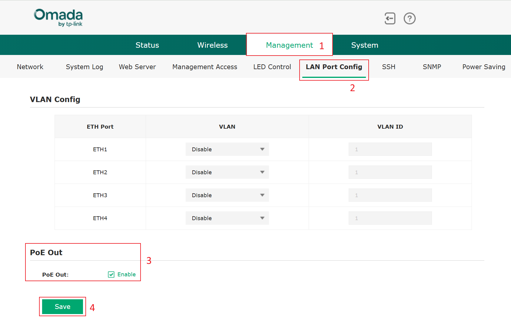The height and width of the screenshot is (318, 511).
Task: Expand the ETH3 VLAN selector
Action: tap(227, 195)
